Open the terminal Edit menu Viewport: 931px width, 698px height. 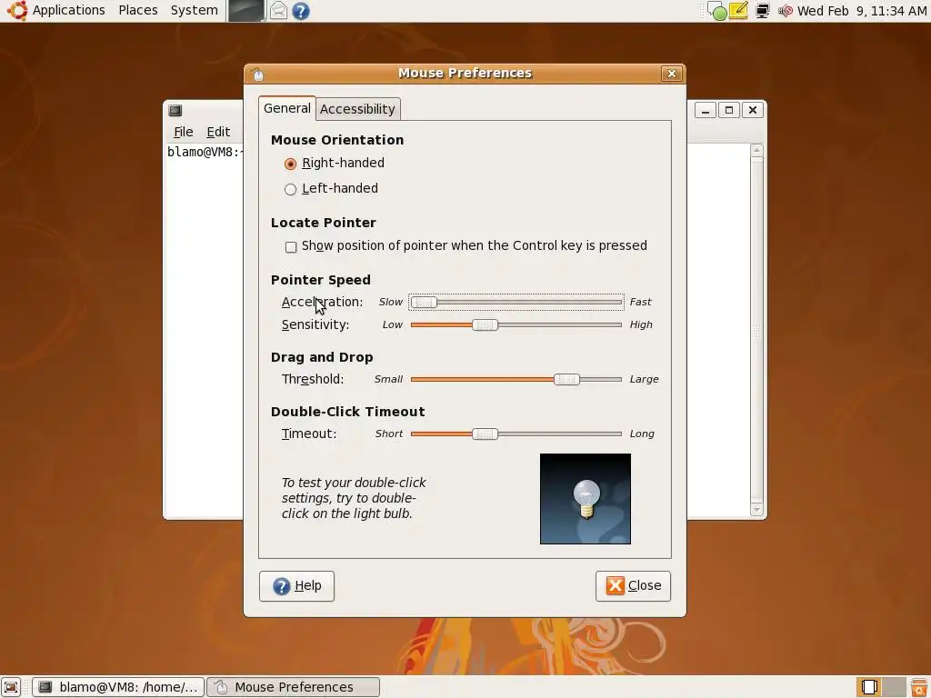(x=218, y=132)
